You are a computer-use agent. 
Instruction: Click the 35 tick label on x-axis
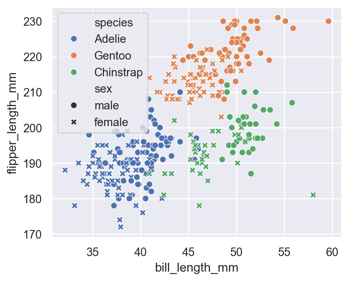coord(93,252)
